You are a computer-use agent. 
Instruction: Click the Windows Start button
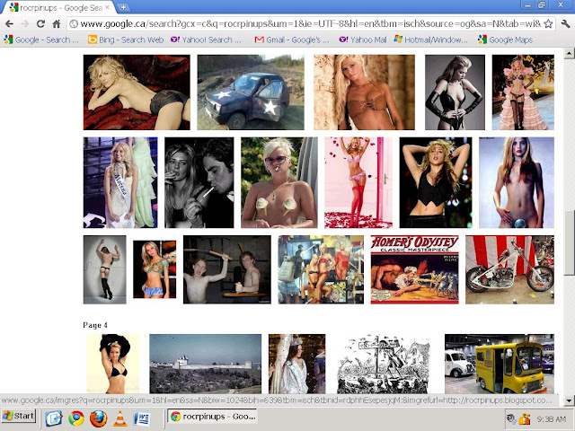(19, 416)
